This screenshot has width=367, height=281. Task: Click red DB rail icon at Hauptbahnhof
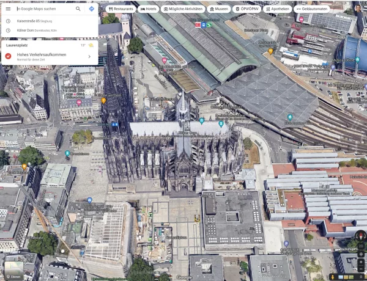pyautogui.click(x=198, y=25)
